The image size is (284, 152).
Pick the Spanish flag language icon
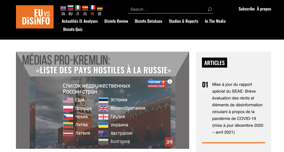pyautogui.click(x=85, y=7)
